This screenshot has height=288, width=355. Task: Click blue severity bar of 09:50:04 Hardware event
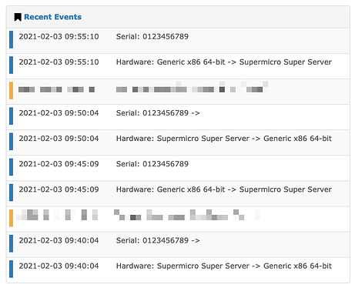click(11, 142)
